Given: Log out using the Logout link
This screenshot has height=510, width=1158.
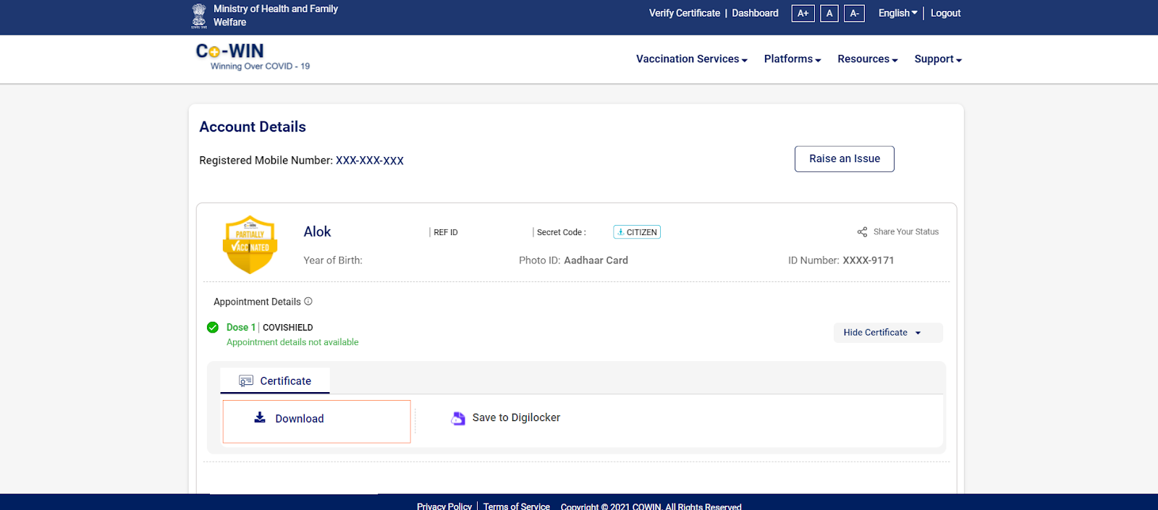Looking at the screenshot, I should (x=945, y=13).
